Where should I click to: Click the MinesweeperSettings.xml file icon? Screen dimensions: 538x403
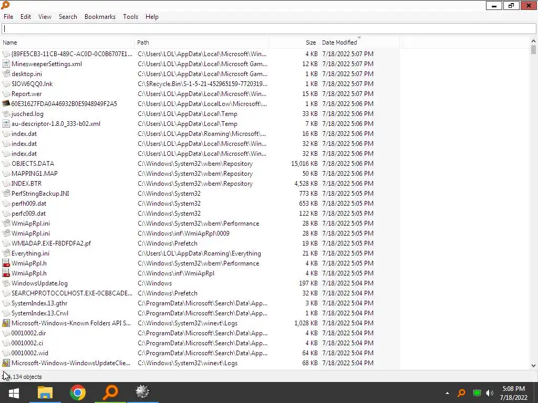(6, 64)
